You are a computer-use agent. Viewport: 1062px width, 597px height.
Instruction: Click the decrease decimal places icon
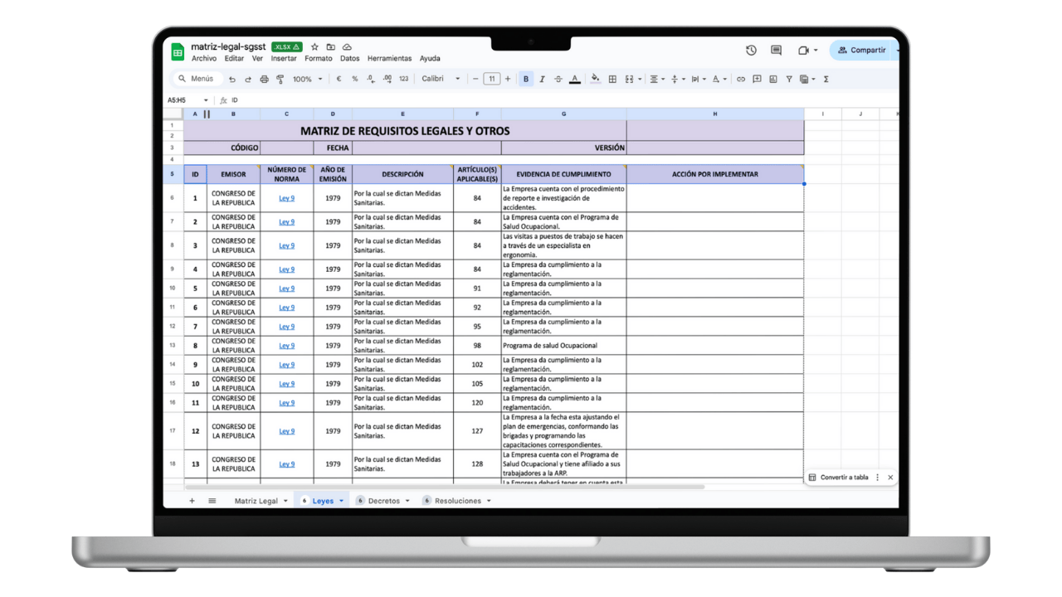pos(369,79)
